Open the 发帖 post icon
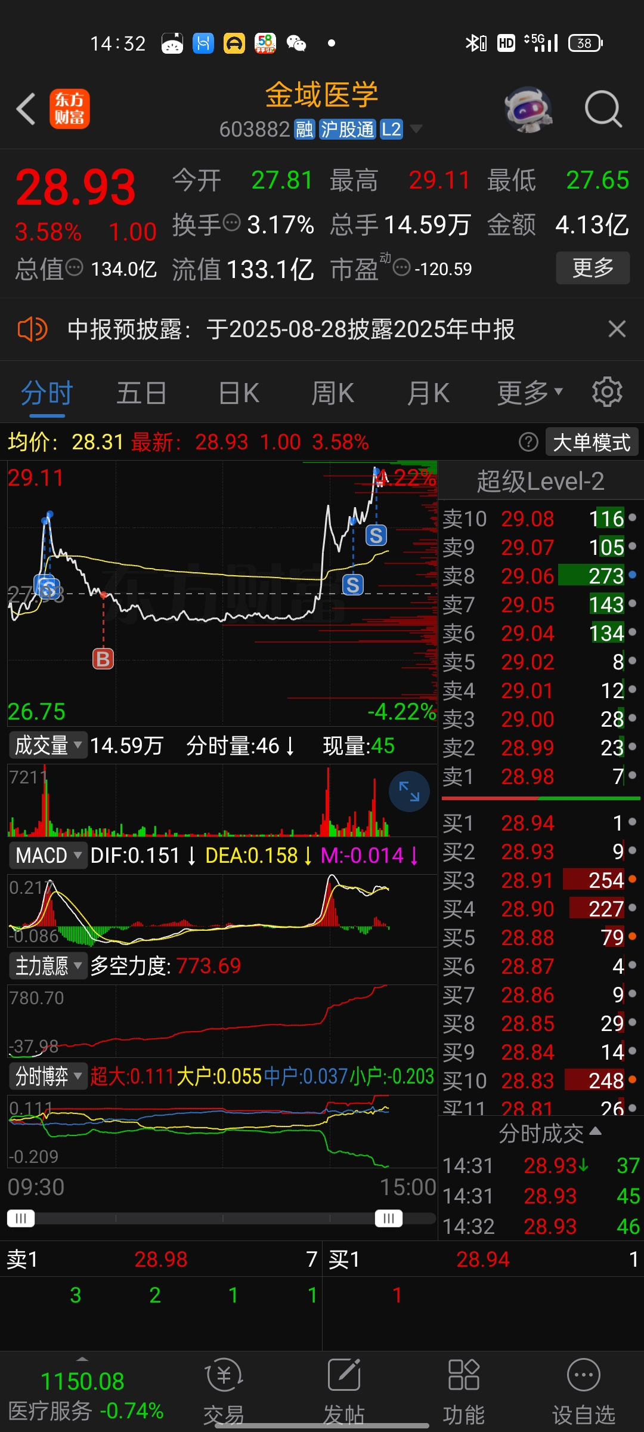The width and height of the screenshot is (644, 1432). coord(344,1392)
